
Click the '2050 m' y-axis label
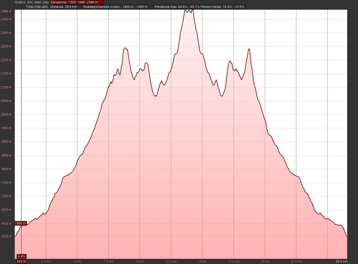click(x=6, y=101)
